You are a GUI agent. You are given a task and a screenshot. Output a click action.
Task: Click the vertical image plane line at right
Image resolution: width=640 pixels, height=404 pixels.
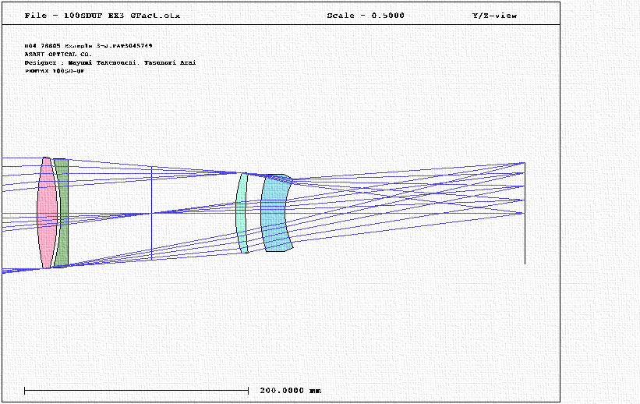coord(525,213)
